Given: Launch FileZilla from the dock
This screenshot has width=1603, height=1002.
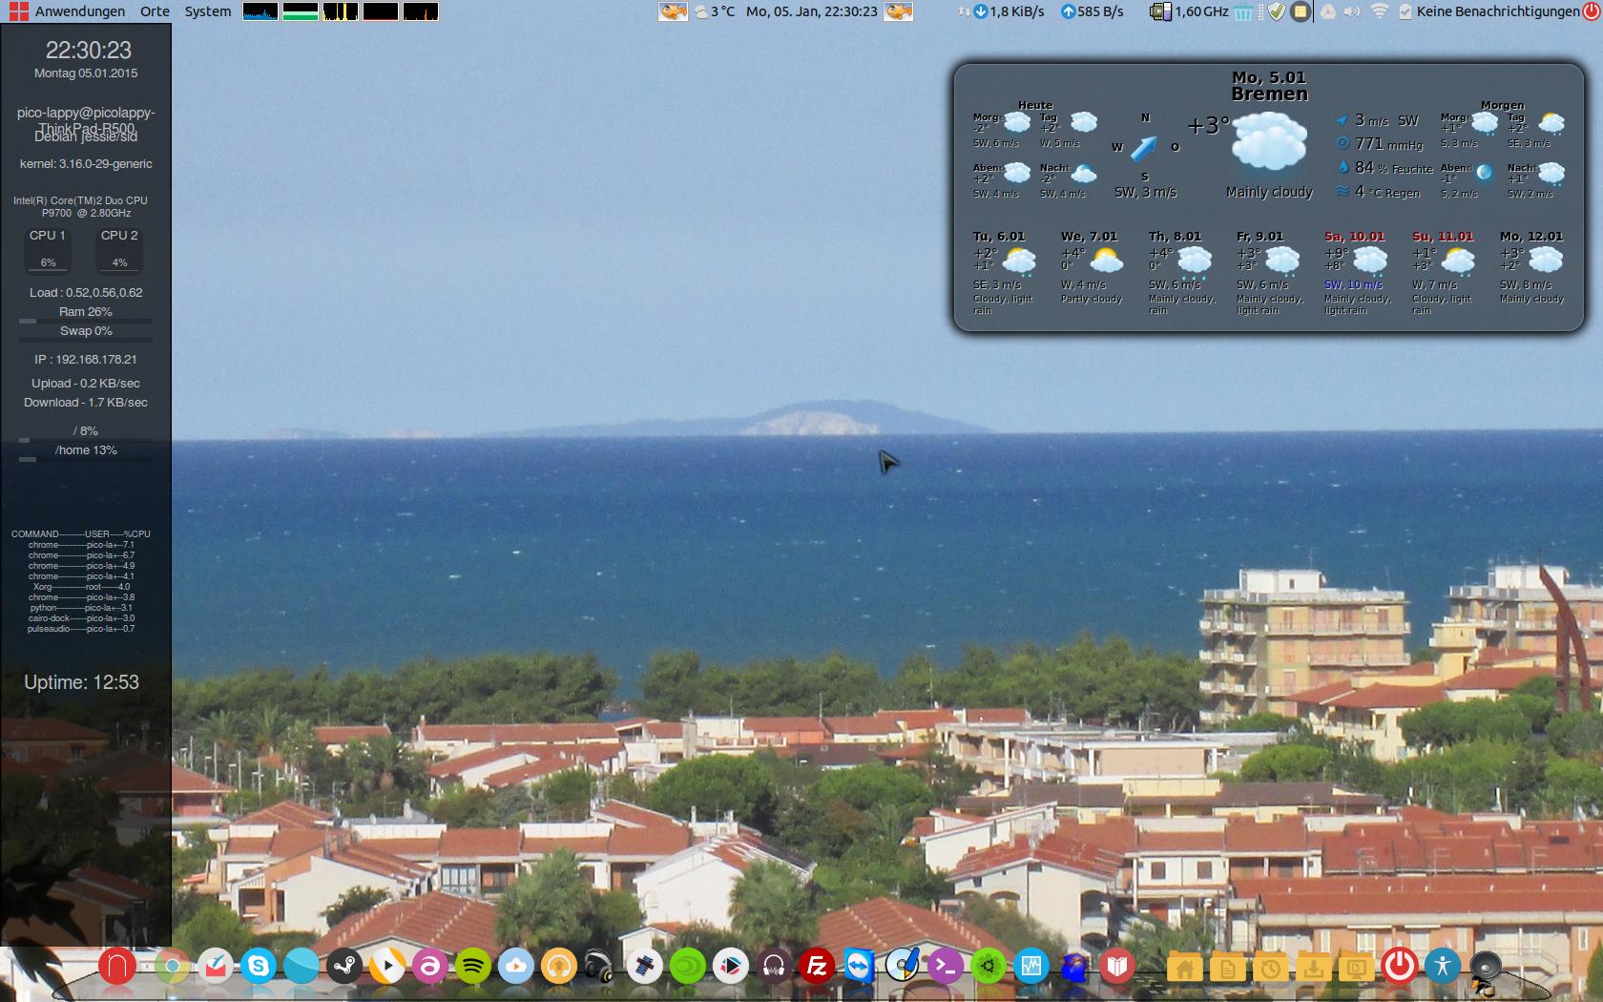Looking at the screenshot, I should (817, 967).
